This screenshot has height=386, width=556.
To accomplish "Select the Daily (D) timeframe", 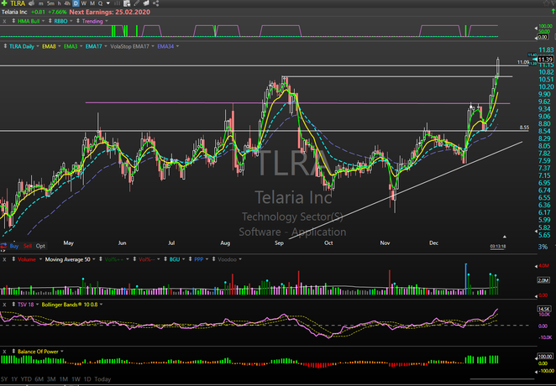I will click(x=76, y=3).
